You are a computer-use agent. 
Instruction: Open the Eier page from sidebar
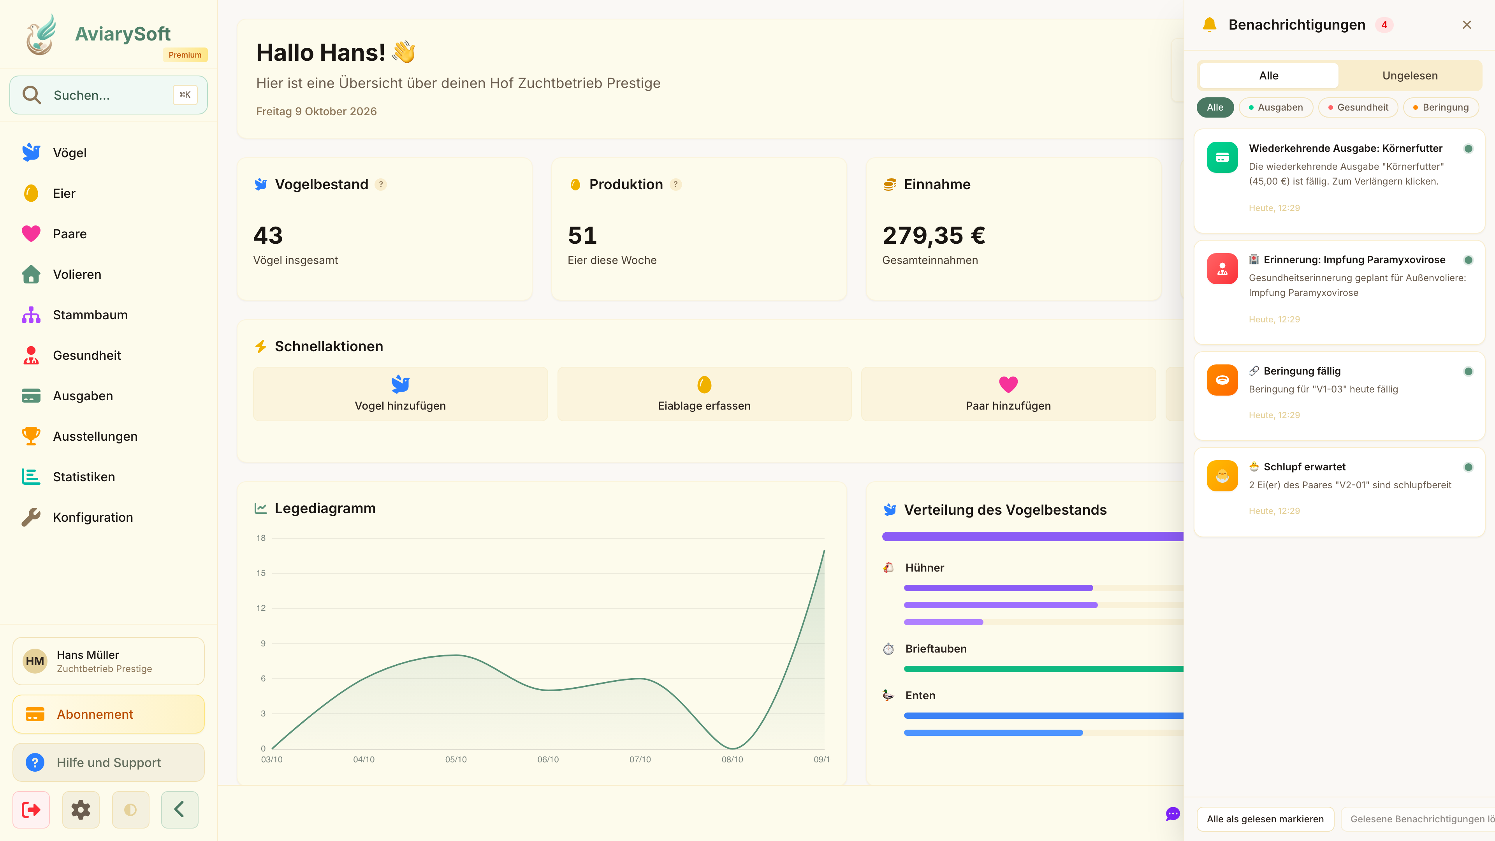109,193
